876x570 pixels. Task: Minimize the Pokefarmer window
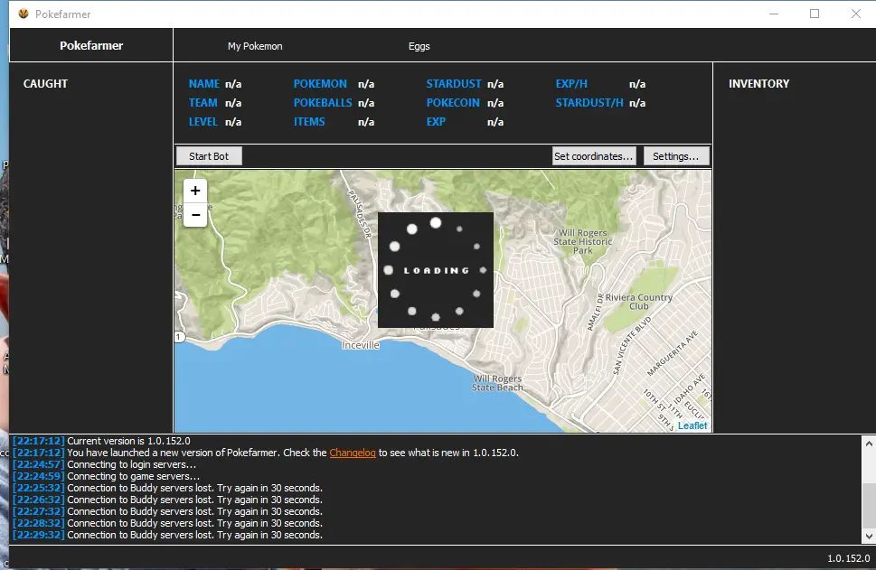click(x=773, y=14)
